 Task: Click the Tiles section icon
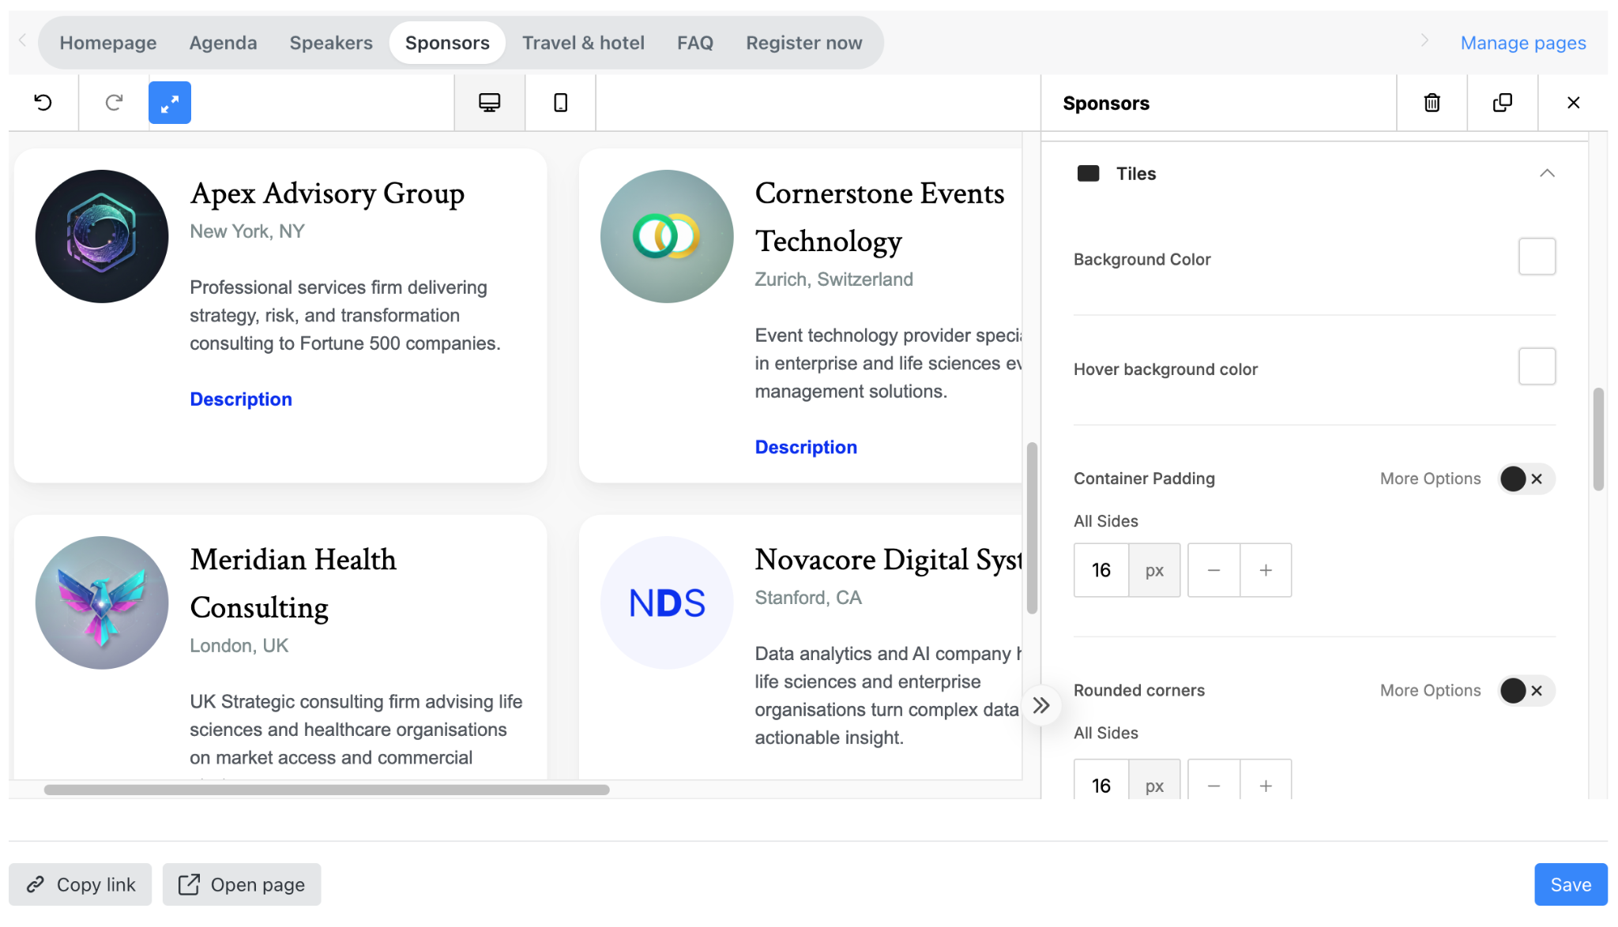(x=1089, y=174)
